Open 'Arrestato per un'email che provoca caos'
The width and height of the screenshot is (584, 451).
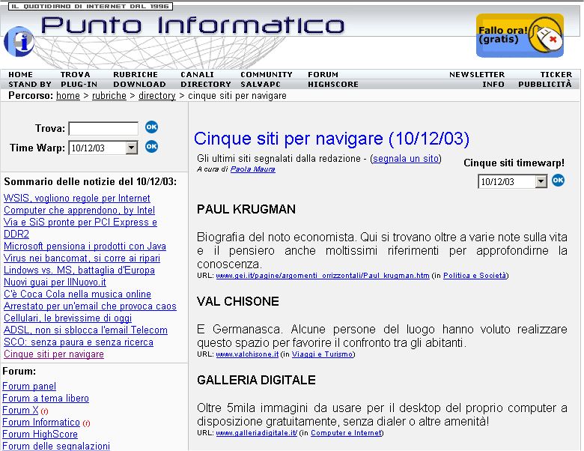[90, 306]
